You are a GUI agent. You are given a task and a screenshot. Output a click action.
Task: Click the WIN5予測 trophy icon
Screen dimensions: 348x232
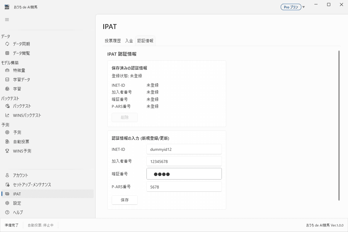7,151
